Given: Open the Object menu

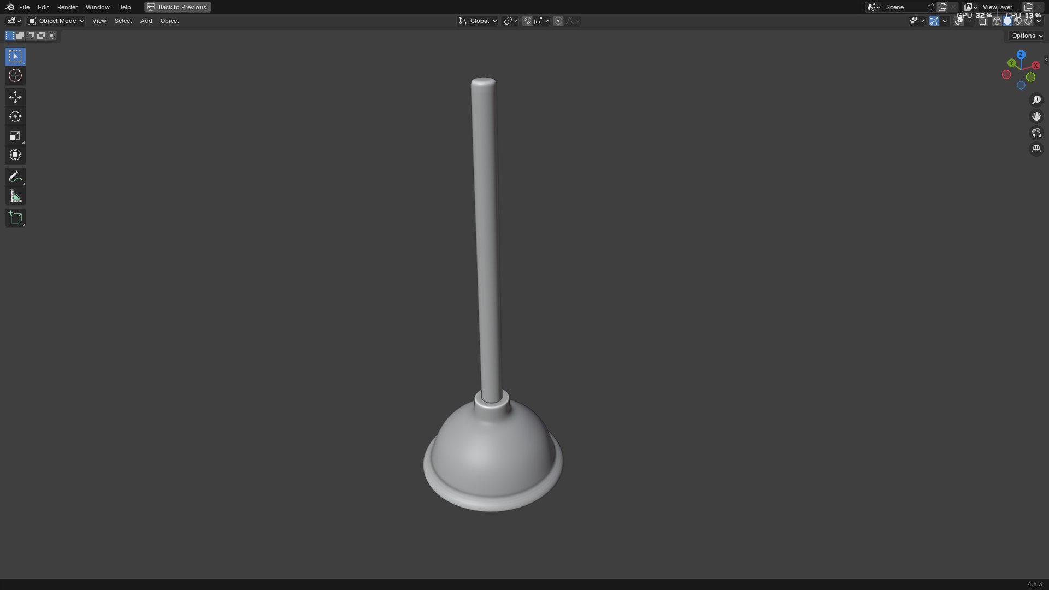Looking at the screenshot, I should (x=169, y=21).
